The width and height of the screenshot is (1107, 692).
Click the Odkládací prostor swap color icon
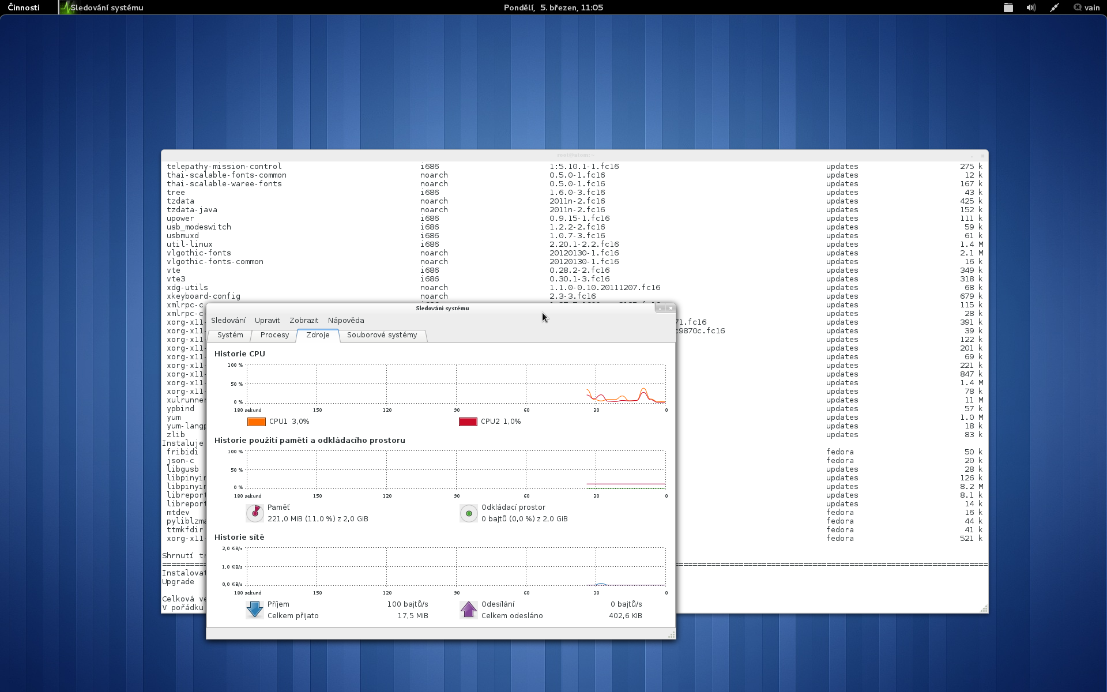(469, 513)
